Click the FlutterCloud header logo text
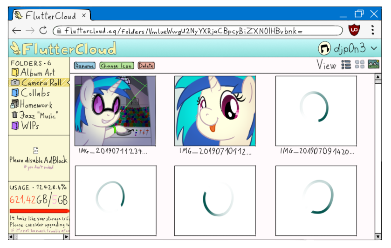Image resolution: width=391 pixels, height=248 pixels. click(x=69, y=49)
